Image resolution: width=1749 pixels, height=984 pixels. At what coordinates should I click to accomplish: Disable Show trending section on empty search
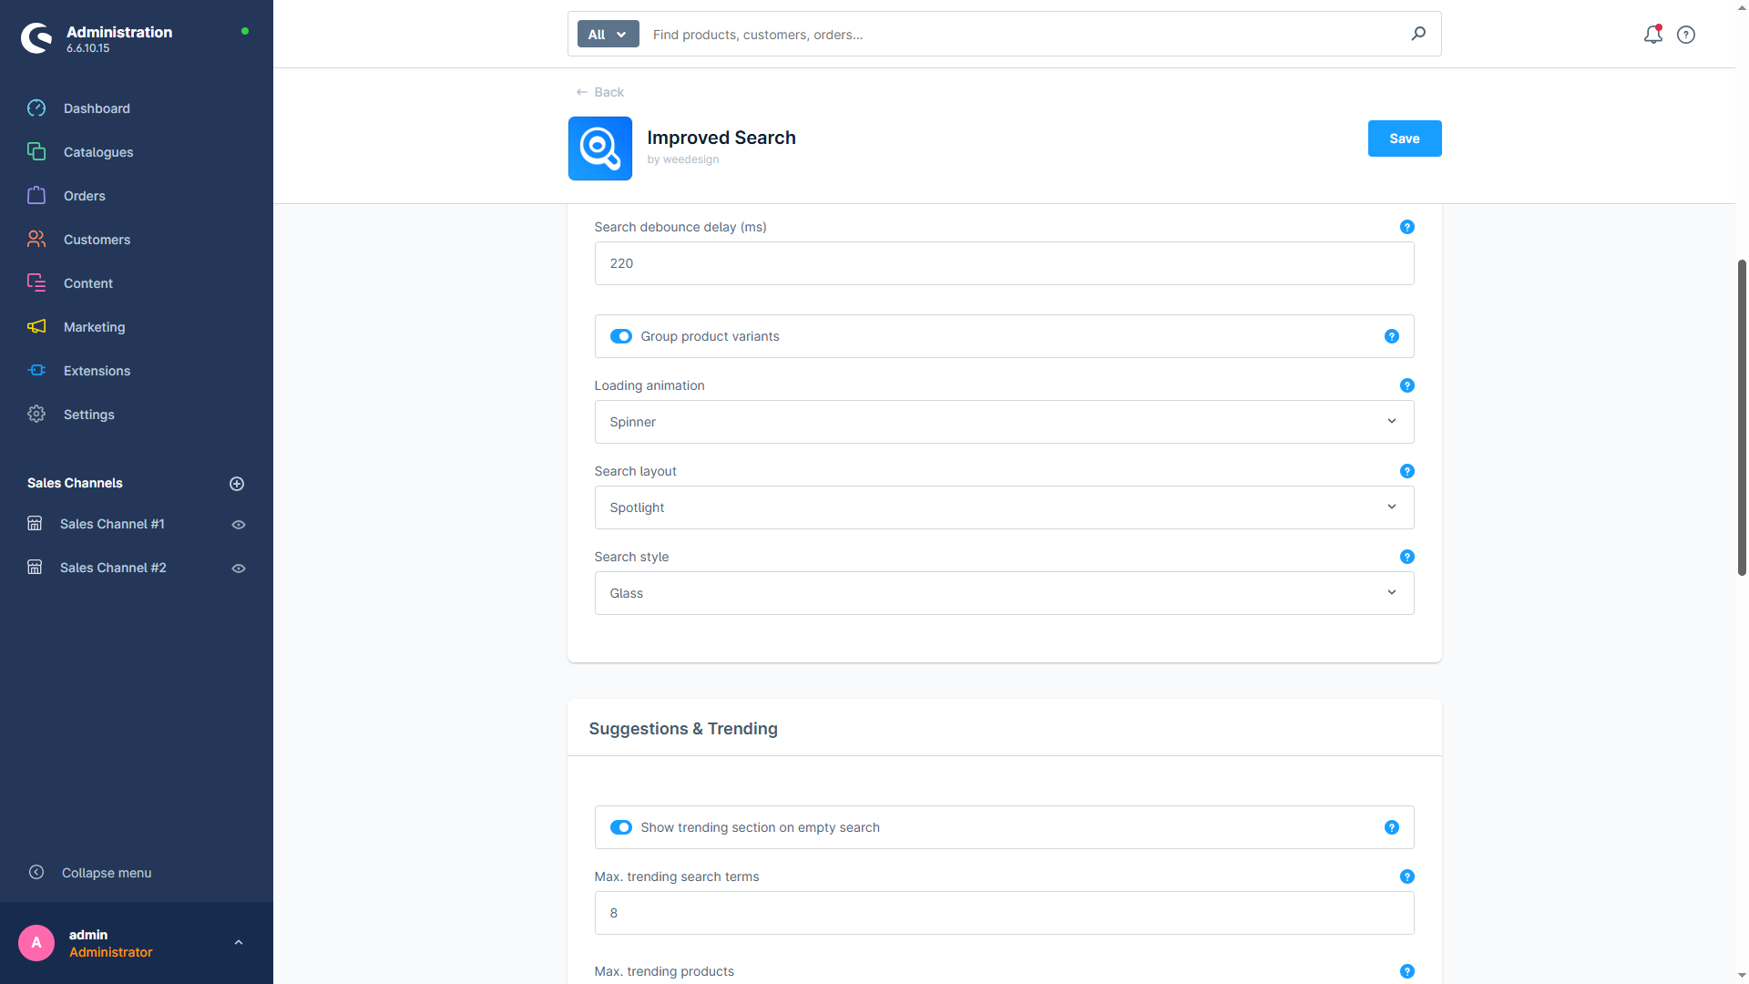[x=620, y=827]
